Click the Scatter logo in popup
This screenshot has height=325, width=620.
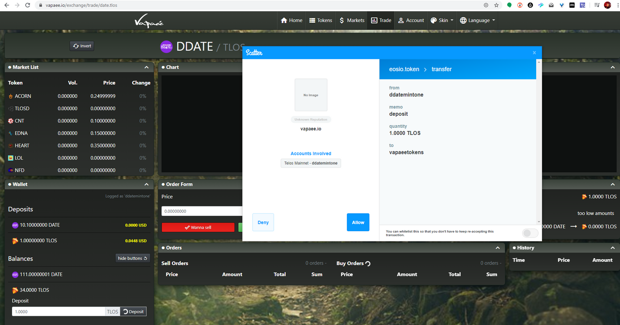254,52
